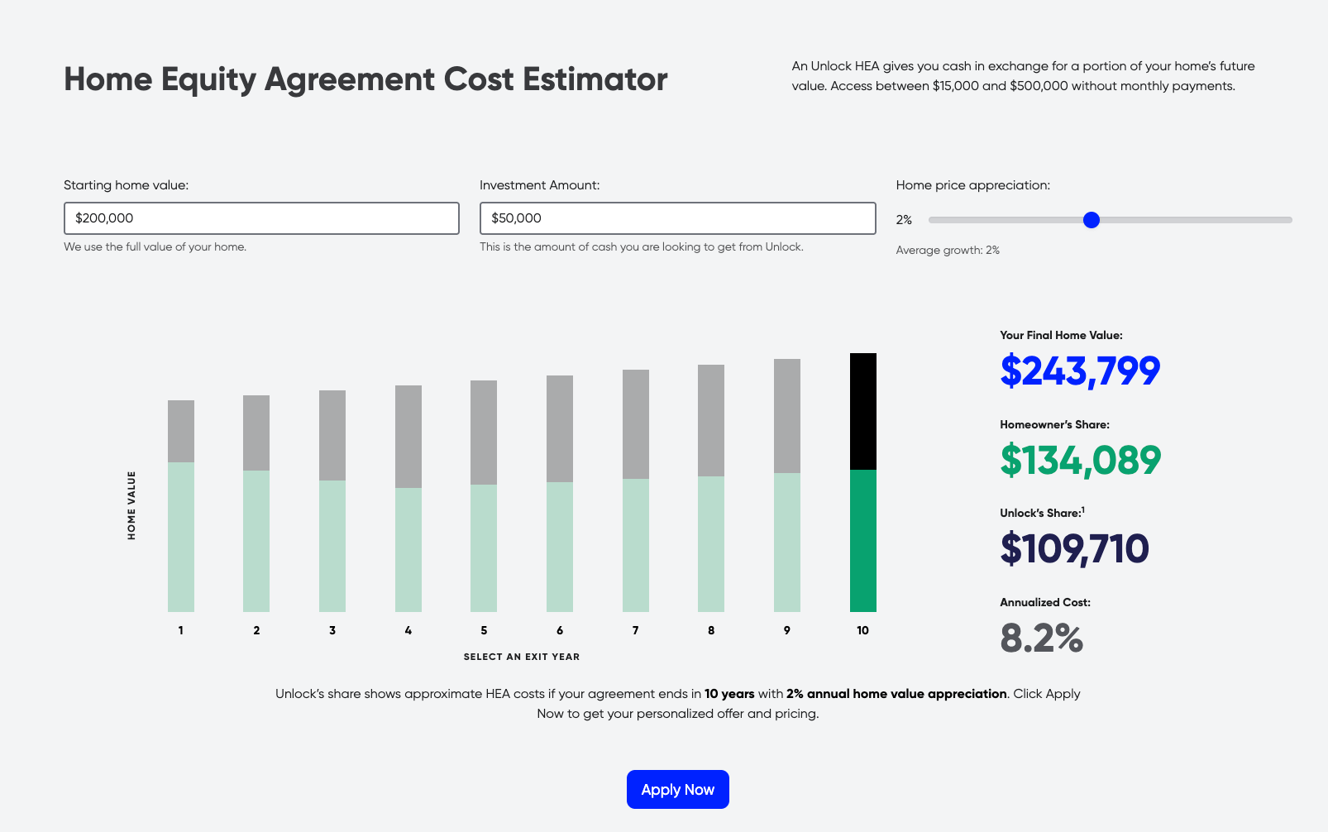The height and width of the screenshot is (832, 1328).
Task: Select exit year 1 bar
Action: tap(181, 506)
